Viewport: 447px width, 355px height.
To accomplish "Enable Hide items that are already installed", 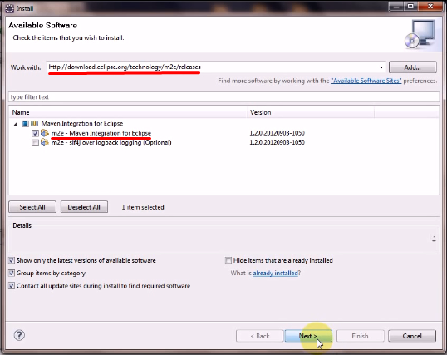I will [x=228, y=260].
